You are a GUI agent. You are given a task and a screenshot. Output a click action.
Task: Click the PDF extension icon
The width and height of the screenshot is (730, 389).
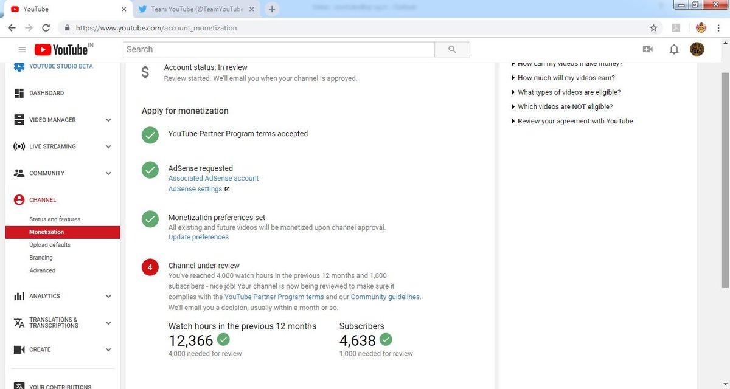point(675,28)
